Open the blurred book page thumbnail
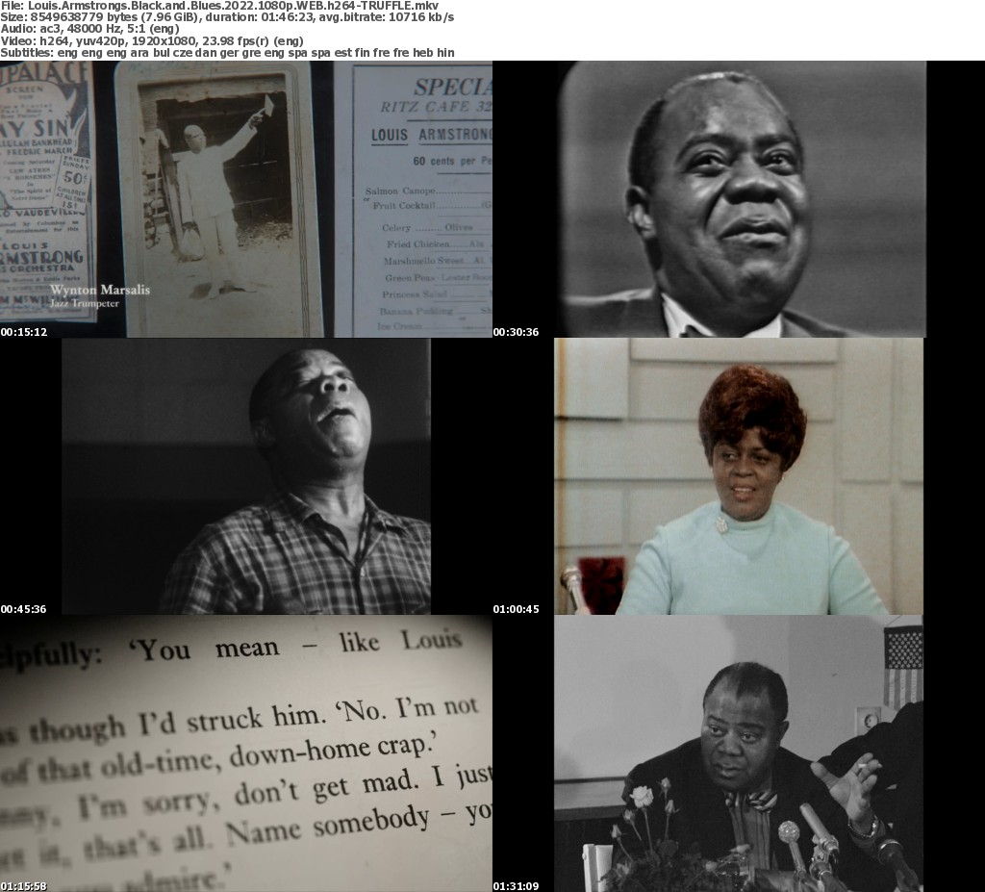 tap(246, 753)
